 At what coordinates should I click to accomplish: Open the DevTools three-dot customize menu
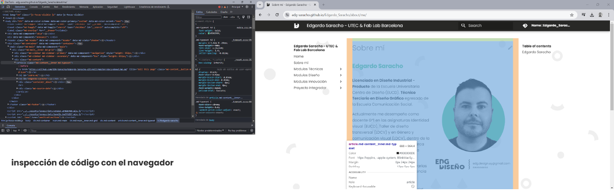click(x=252, y=7)
